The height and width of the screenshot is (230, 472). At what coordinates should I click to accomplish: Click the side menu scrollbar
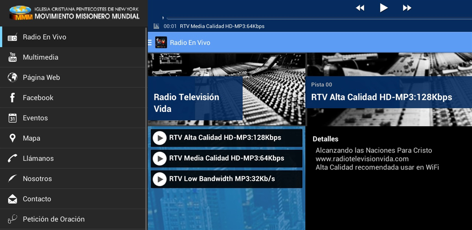pos(146,128)
